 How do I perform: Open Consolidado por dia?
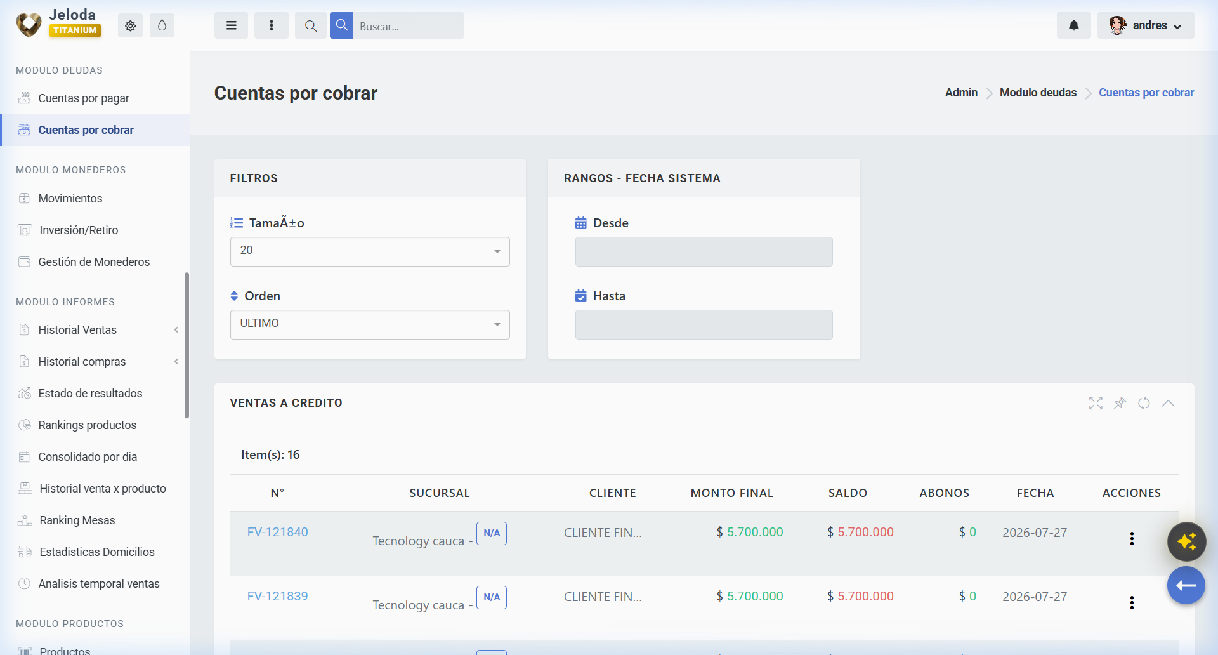click(x=88, y=456)
